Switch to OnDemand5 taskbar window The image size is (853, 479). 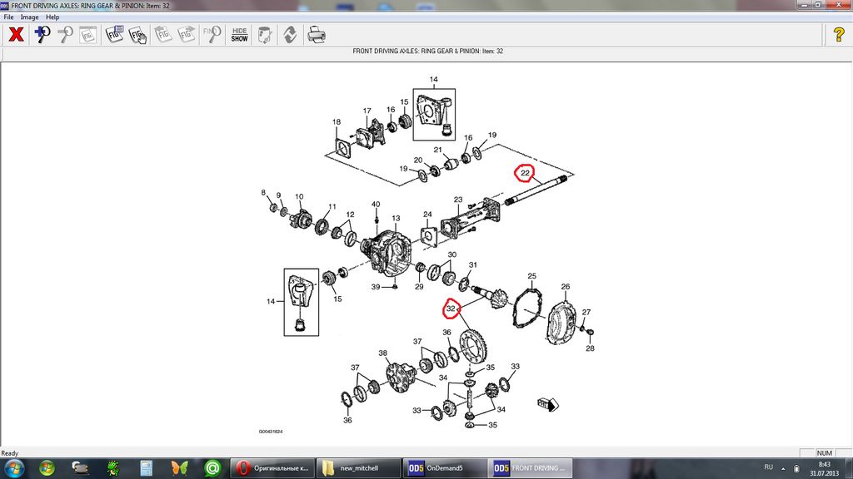[443, 467]
